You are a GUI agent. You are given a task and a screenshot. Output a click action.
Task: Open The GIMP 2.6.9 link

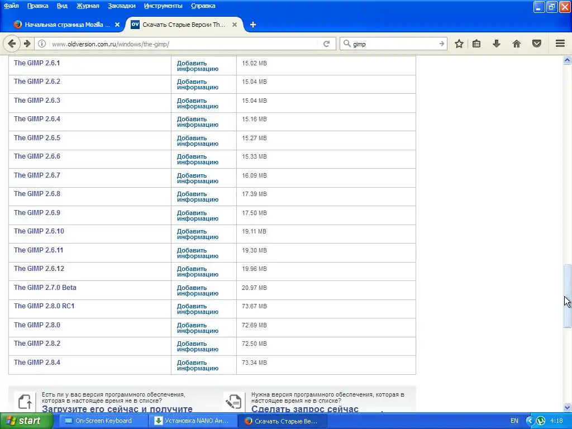pos(37,213)
